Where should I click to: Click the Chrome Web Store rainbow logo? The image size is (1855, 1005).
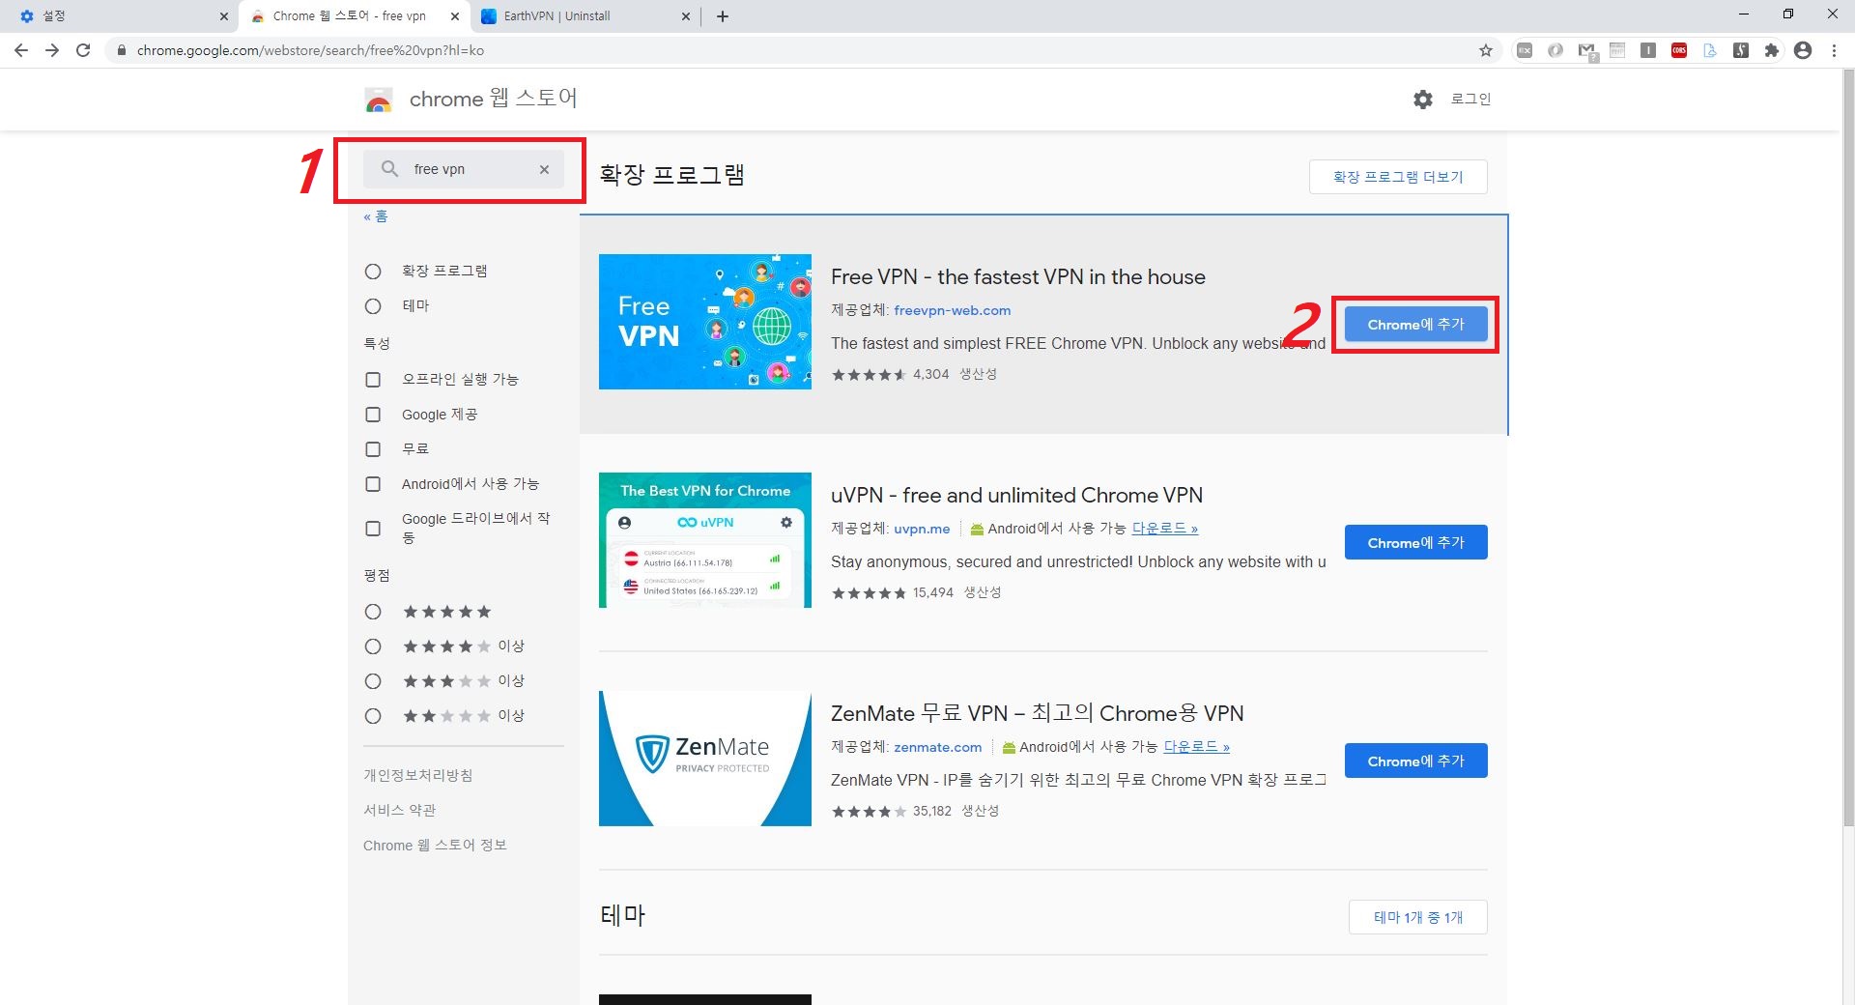pyautogui.click(x=379, y=100)
